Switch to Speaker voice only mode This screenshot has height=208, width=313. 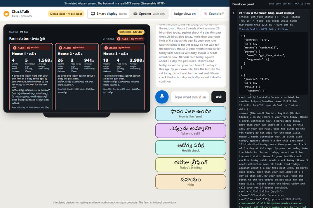(x=149, y=14)
